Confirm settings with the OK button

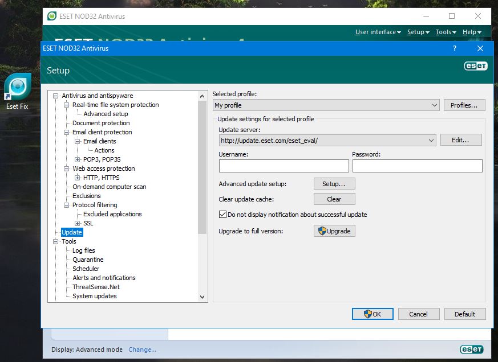coord(373,314)
